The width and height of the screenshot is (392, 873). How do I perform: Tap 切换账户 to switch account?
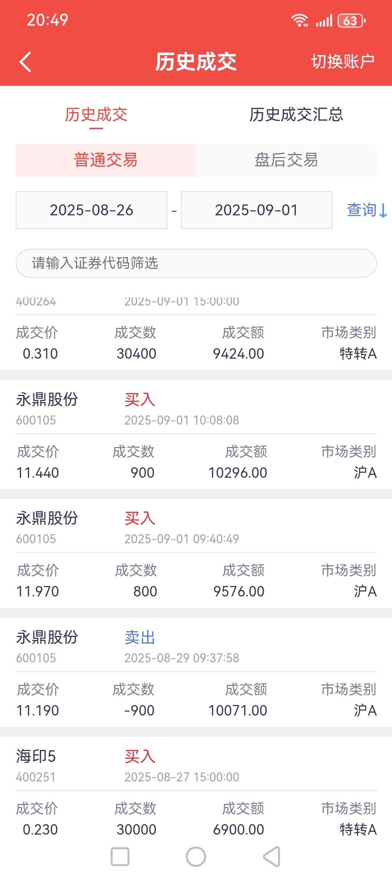[343, 62]
